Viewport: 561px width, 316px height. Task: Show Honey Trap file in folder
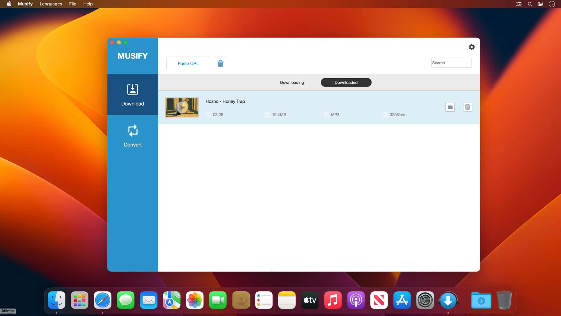450,107
